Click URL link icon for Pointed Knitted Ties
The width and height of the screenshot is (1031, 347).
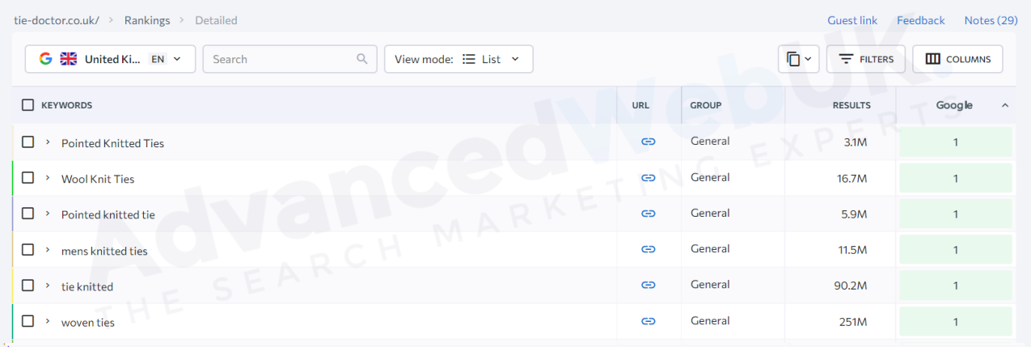(648, 142)
